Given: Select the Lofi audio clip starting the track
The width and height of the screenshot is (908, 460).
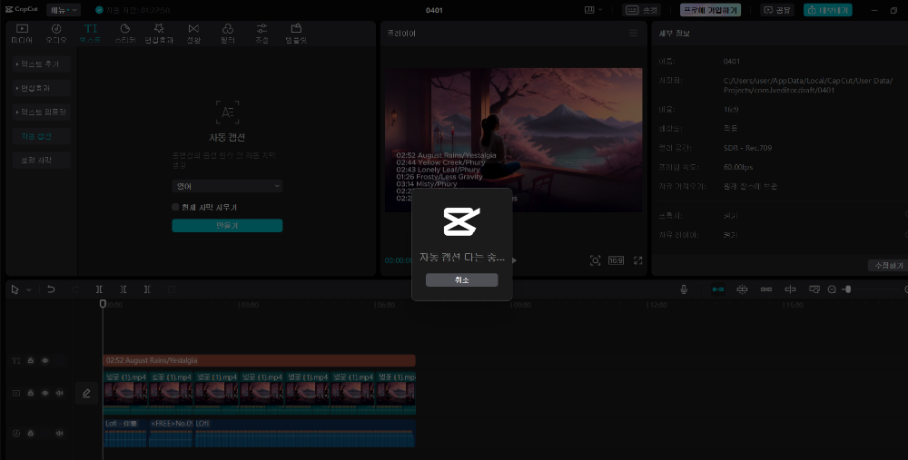Looking at the screenshot, I should click(125, 433).
